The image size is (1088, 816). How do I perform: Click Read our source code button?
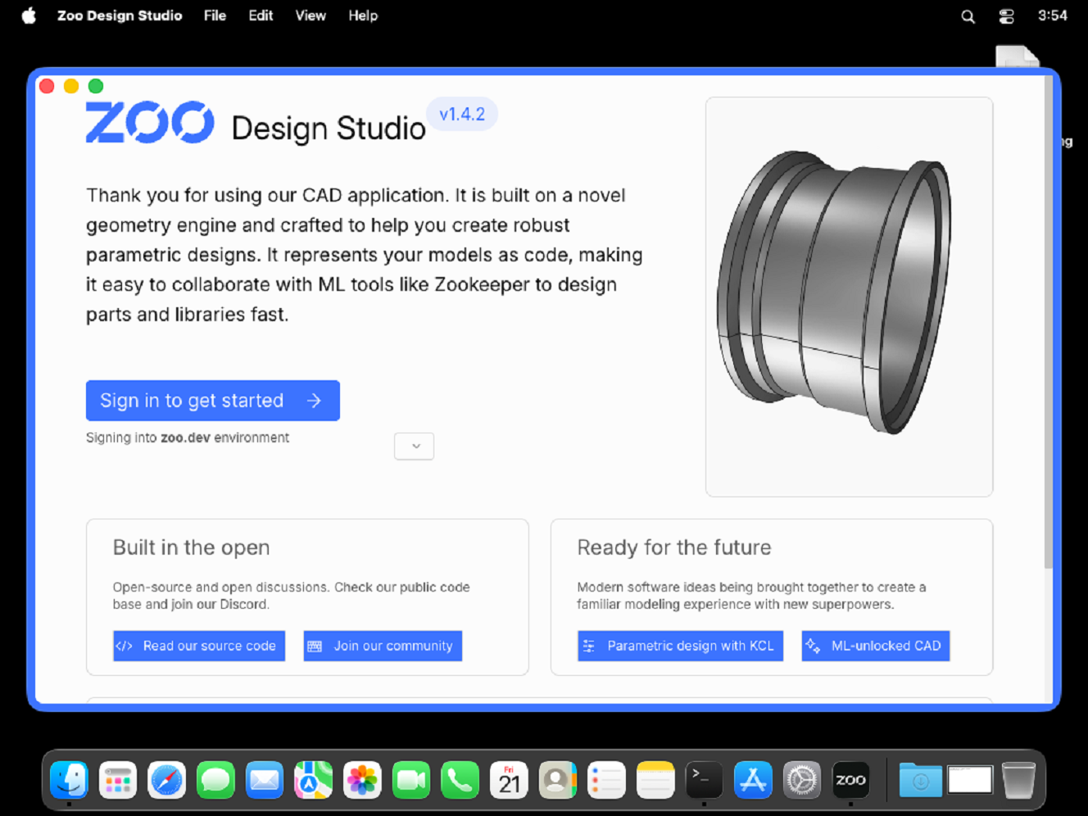(x=199, y=646)
